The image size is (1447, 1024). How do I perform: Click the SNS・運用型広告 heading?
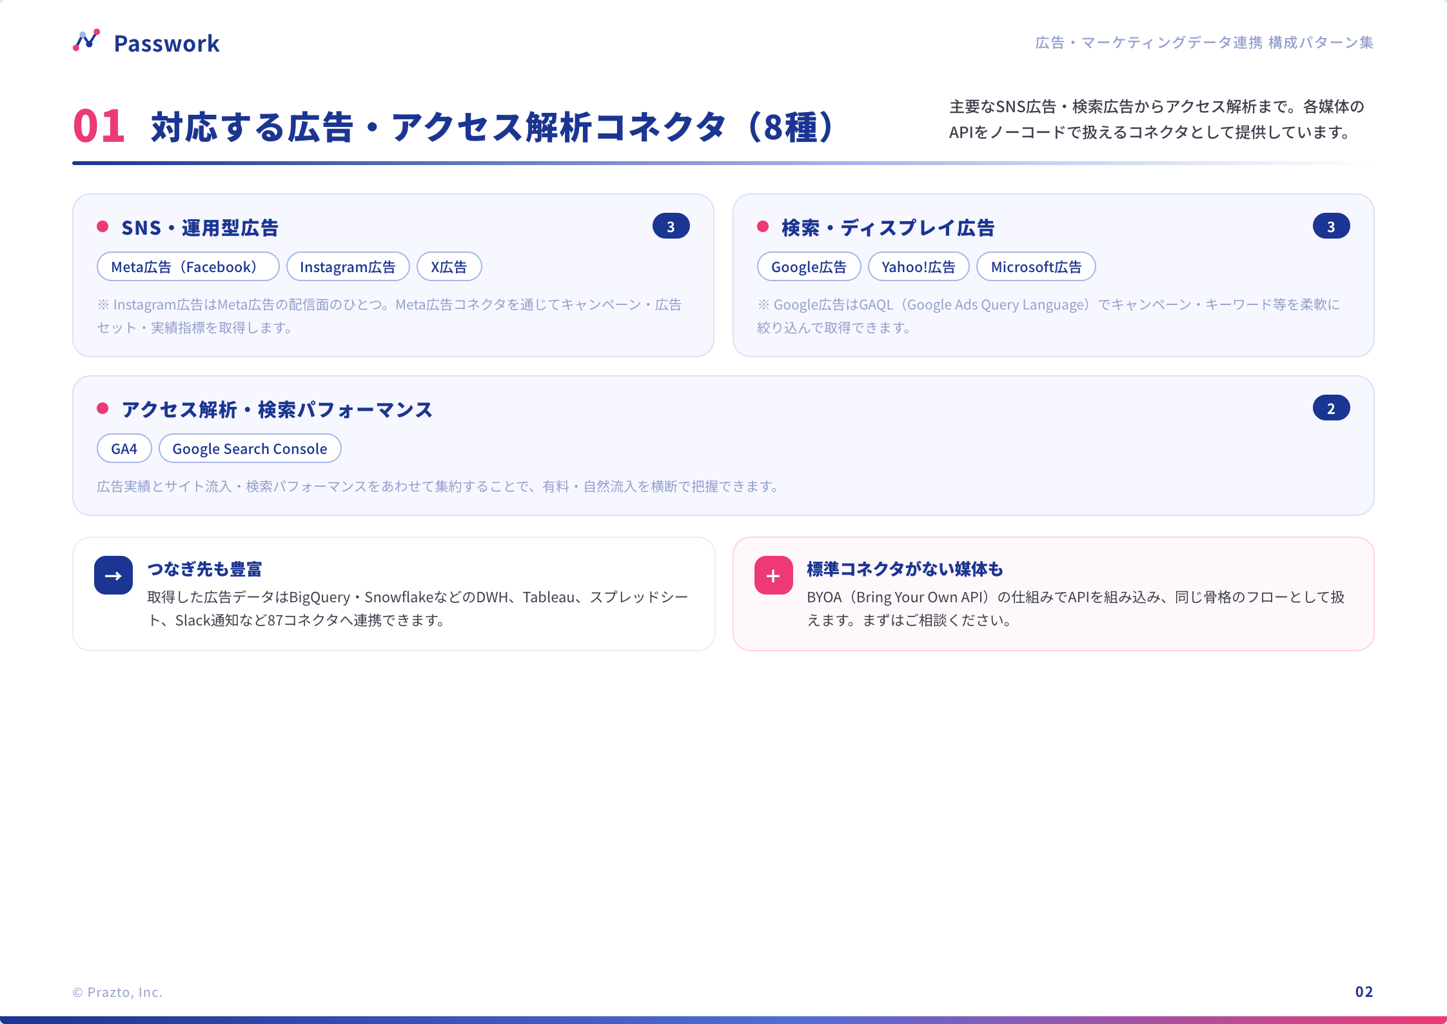click(x=200, y=228)
